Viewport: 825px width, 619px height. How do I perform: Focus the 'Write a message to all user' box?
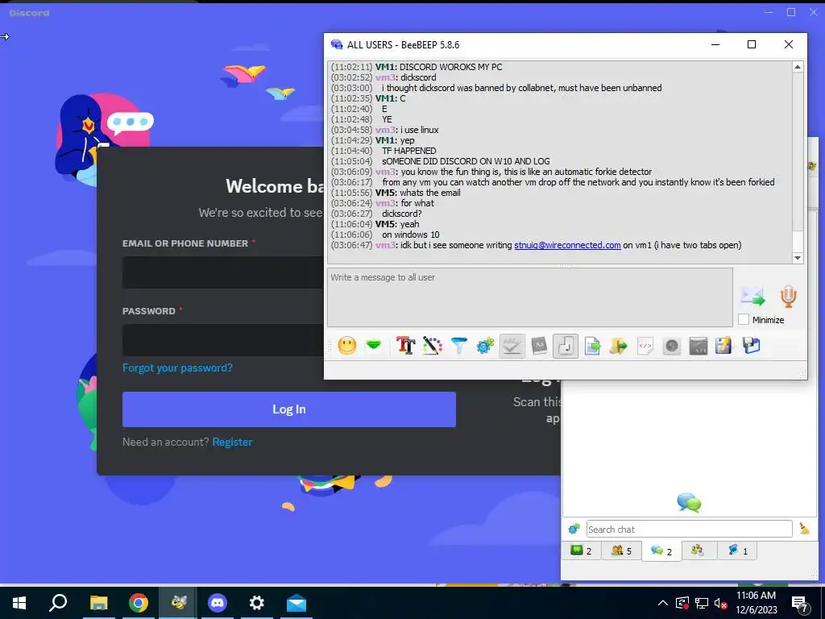pos(530,297)
